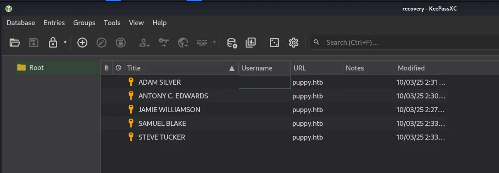
Task: Open the Entries menu
Action: click(x=54, y=22)
